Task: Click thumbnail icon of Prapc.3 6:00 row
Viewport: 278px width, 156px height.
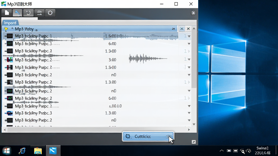Action: point(10,44)
